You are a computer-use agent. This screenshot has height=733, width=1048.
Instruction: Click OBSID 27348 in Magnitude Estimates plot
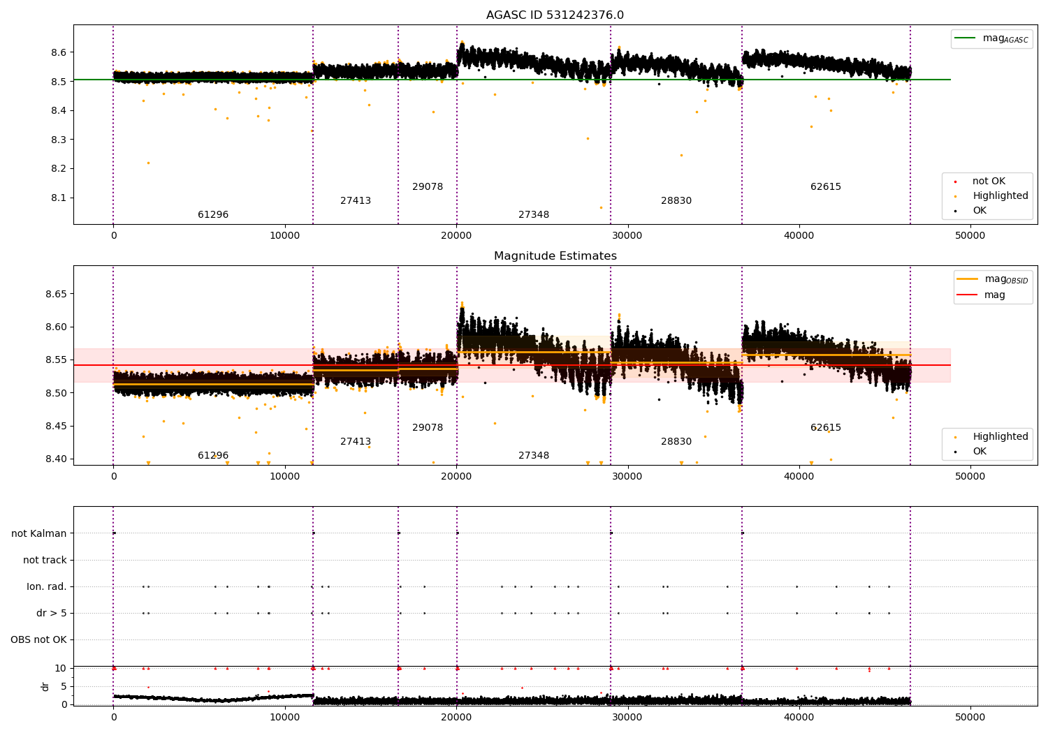tap(534, 456)
